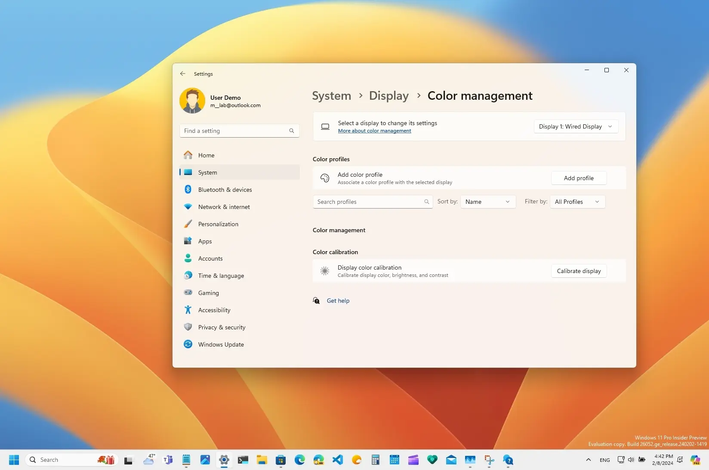Select System in the breadcrumb trail
This screenshot has width=709, height=470.
[331, 95]
